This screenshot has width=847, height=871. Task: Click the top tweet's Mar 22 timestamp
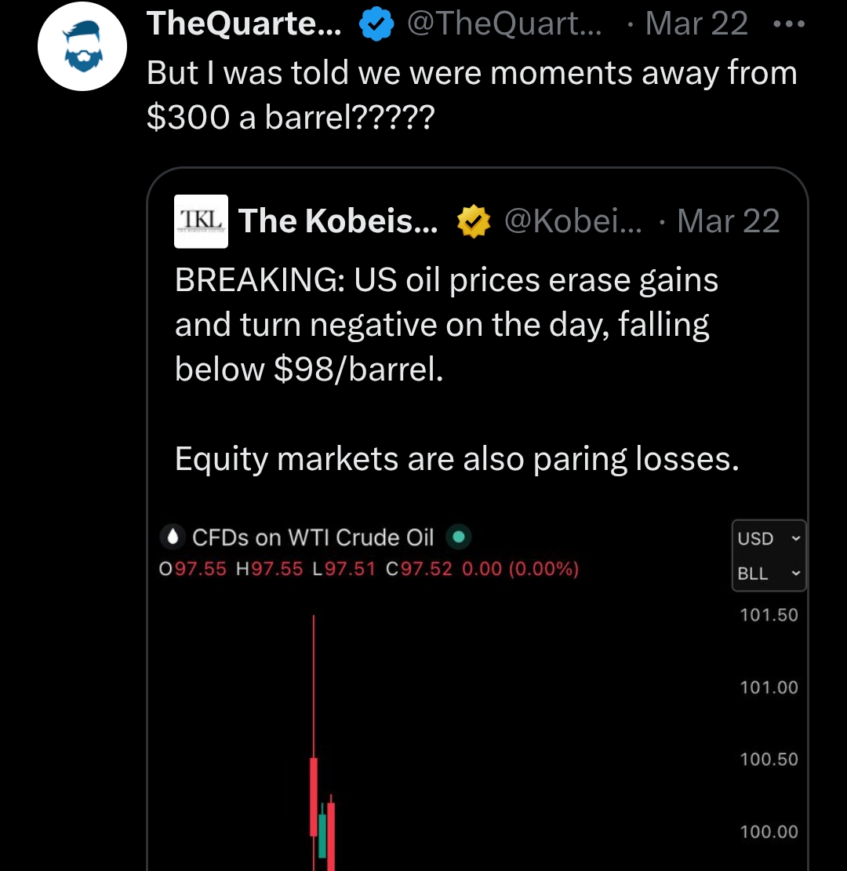pyautogui.click(x=696, y=24)
